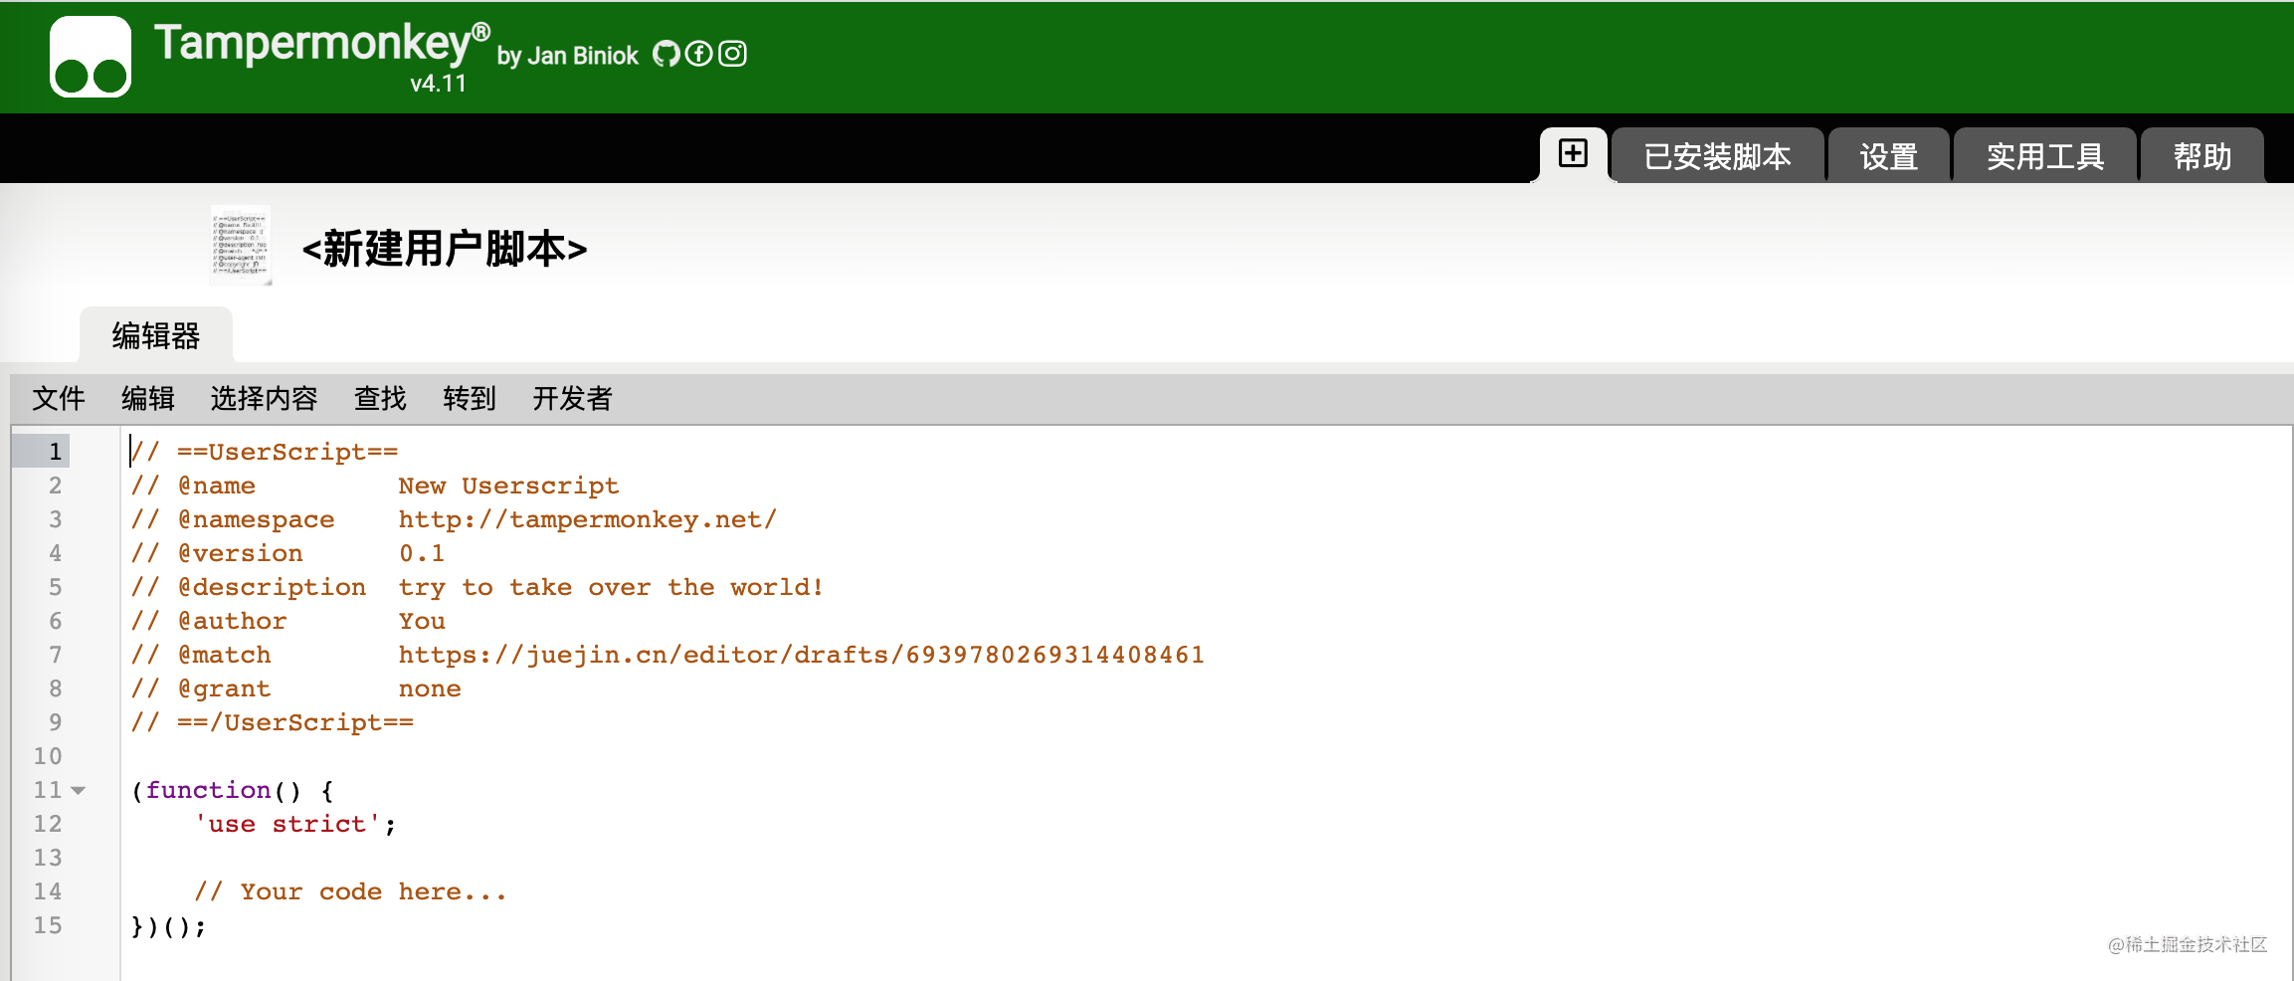This screenshot has height=981, width=2294.
Task: Click the '// ==UserScript==' opening line
Action: [x=265, y=452]
